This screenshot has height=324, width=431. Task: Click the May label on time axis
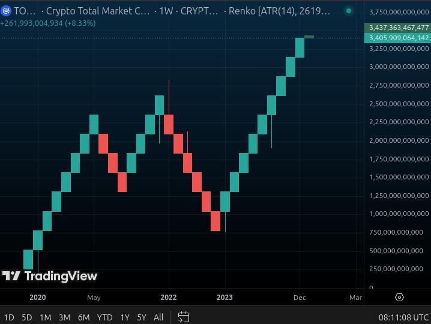94,298
